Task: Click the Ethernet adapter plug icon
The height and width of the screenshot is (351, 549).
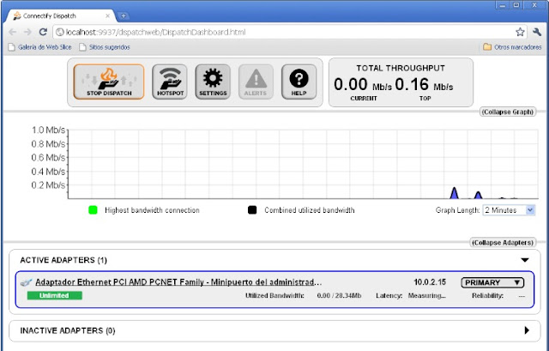Action: (x=27, y=282)
